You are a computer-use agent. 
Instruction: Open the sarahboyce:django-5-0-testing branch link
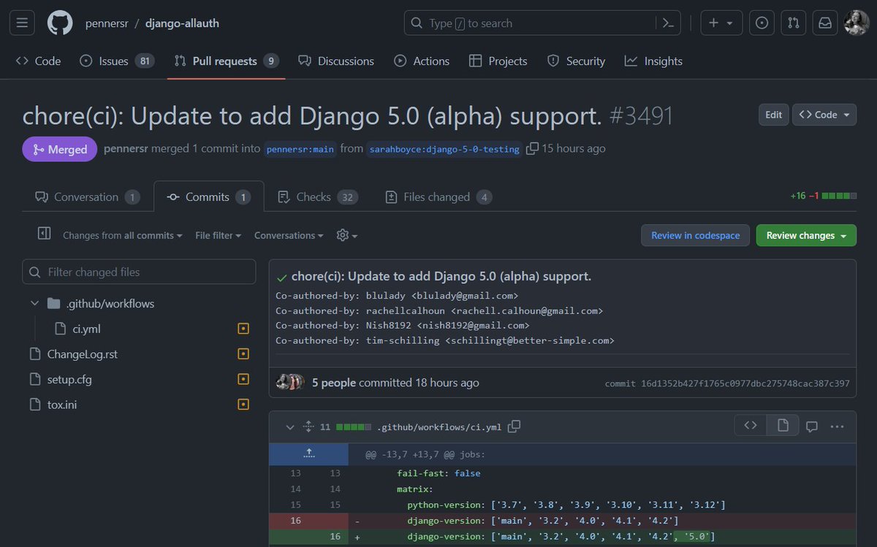click(x=444, y=149)
